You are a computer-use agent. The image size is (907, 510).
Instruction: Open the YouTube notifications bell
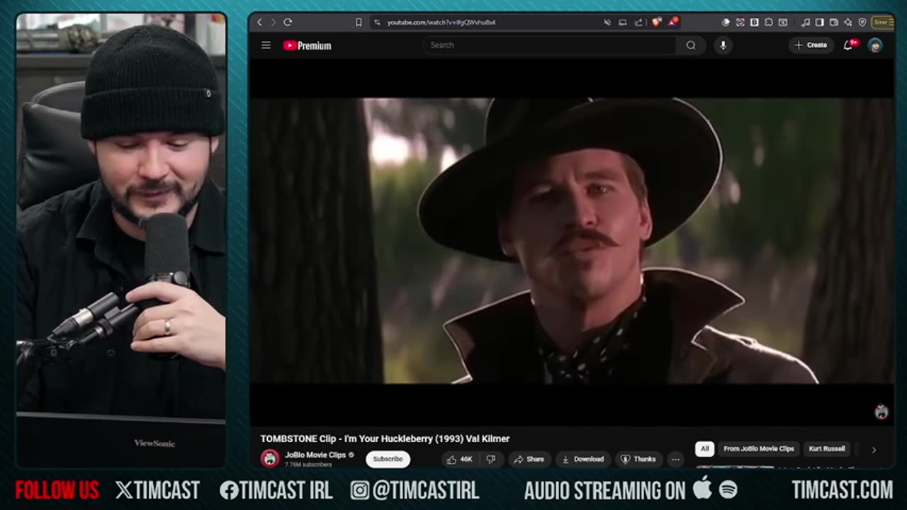click(x=848, y=45)
